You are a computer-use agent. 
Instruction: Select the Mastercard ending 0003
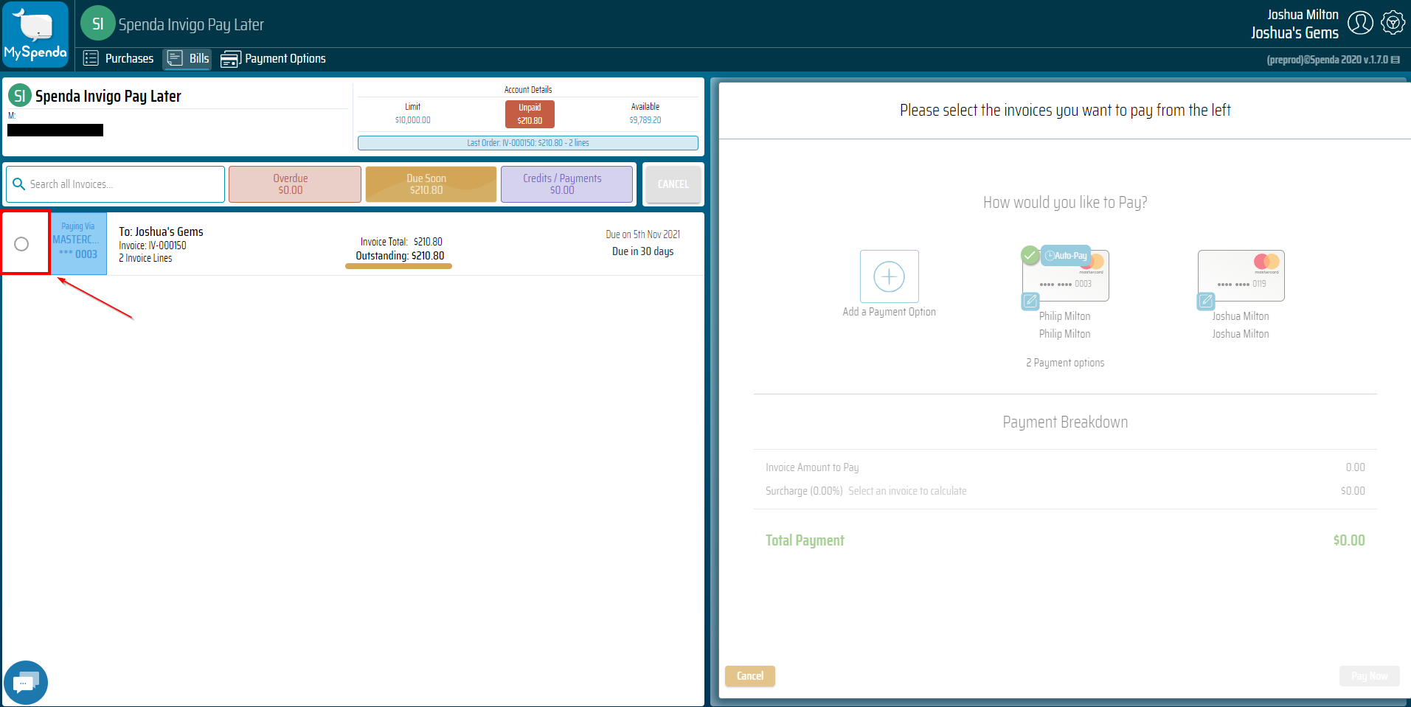(x=1066, y=276)
